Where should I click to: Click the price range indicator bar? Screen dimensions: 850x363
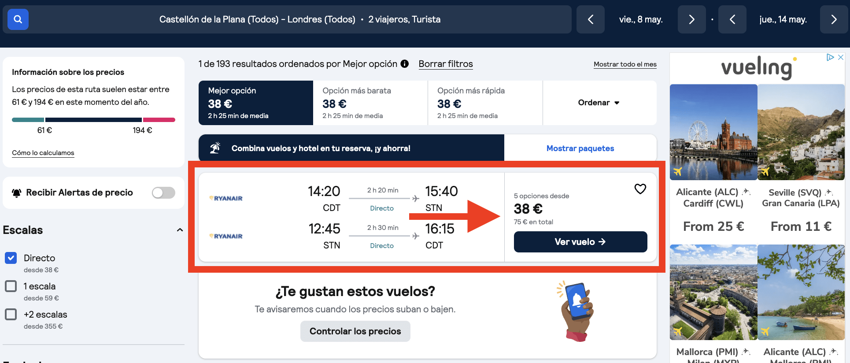(93, 120)
